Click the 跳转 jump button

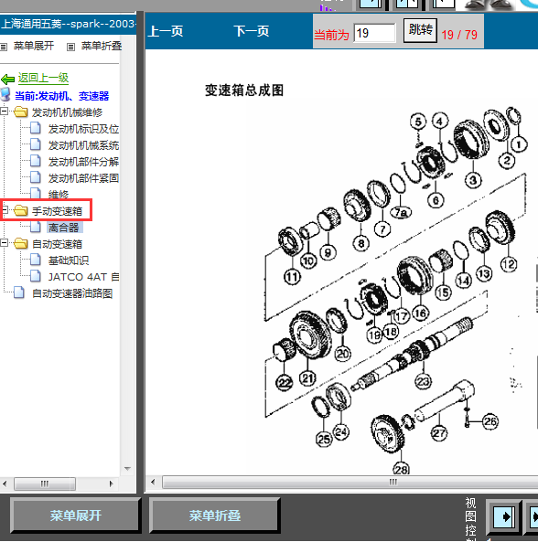tap(420, 31)
